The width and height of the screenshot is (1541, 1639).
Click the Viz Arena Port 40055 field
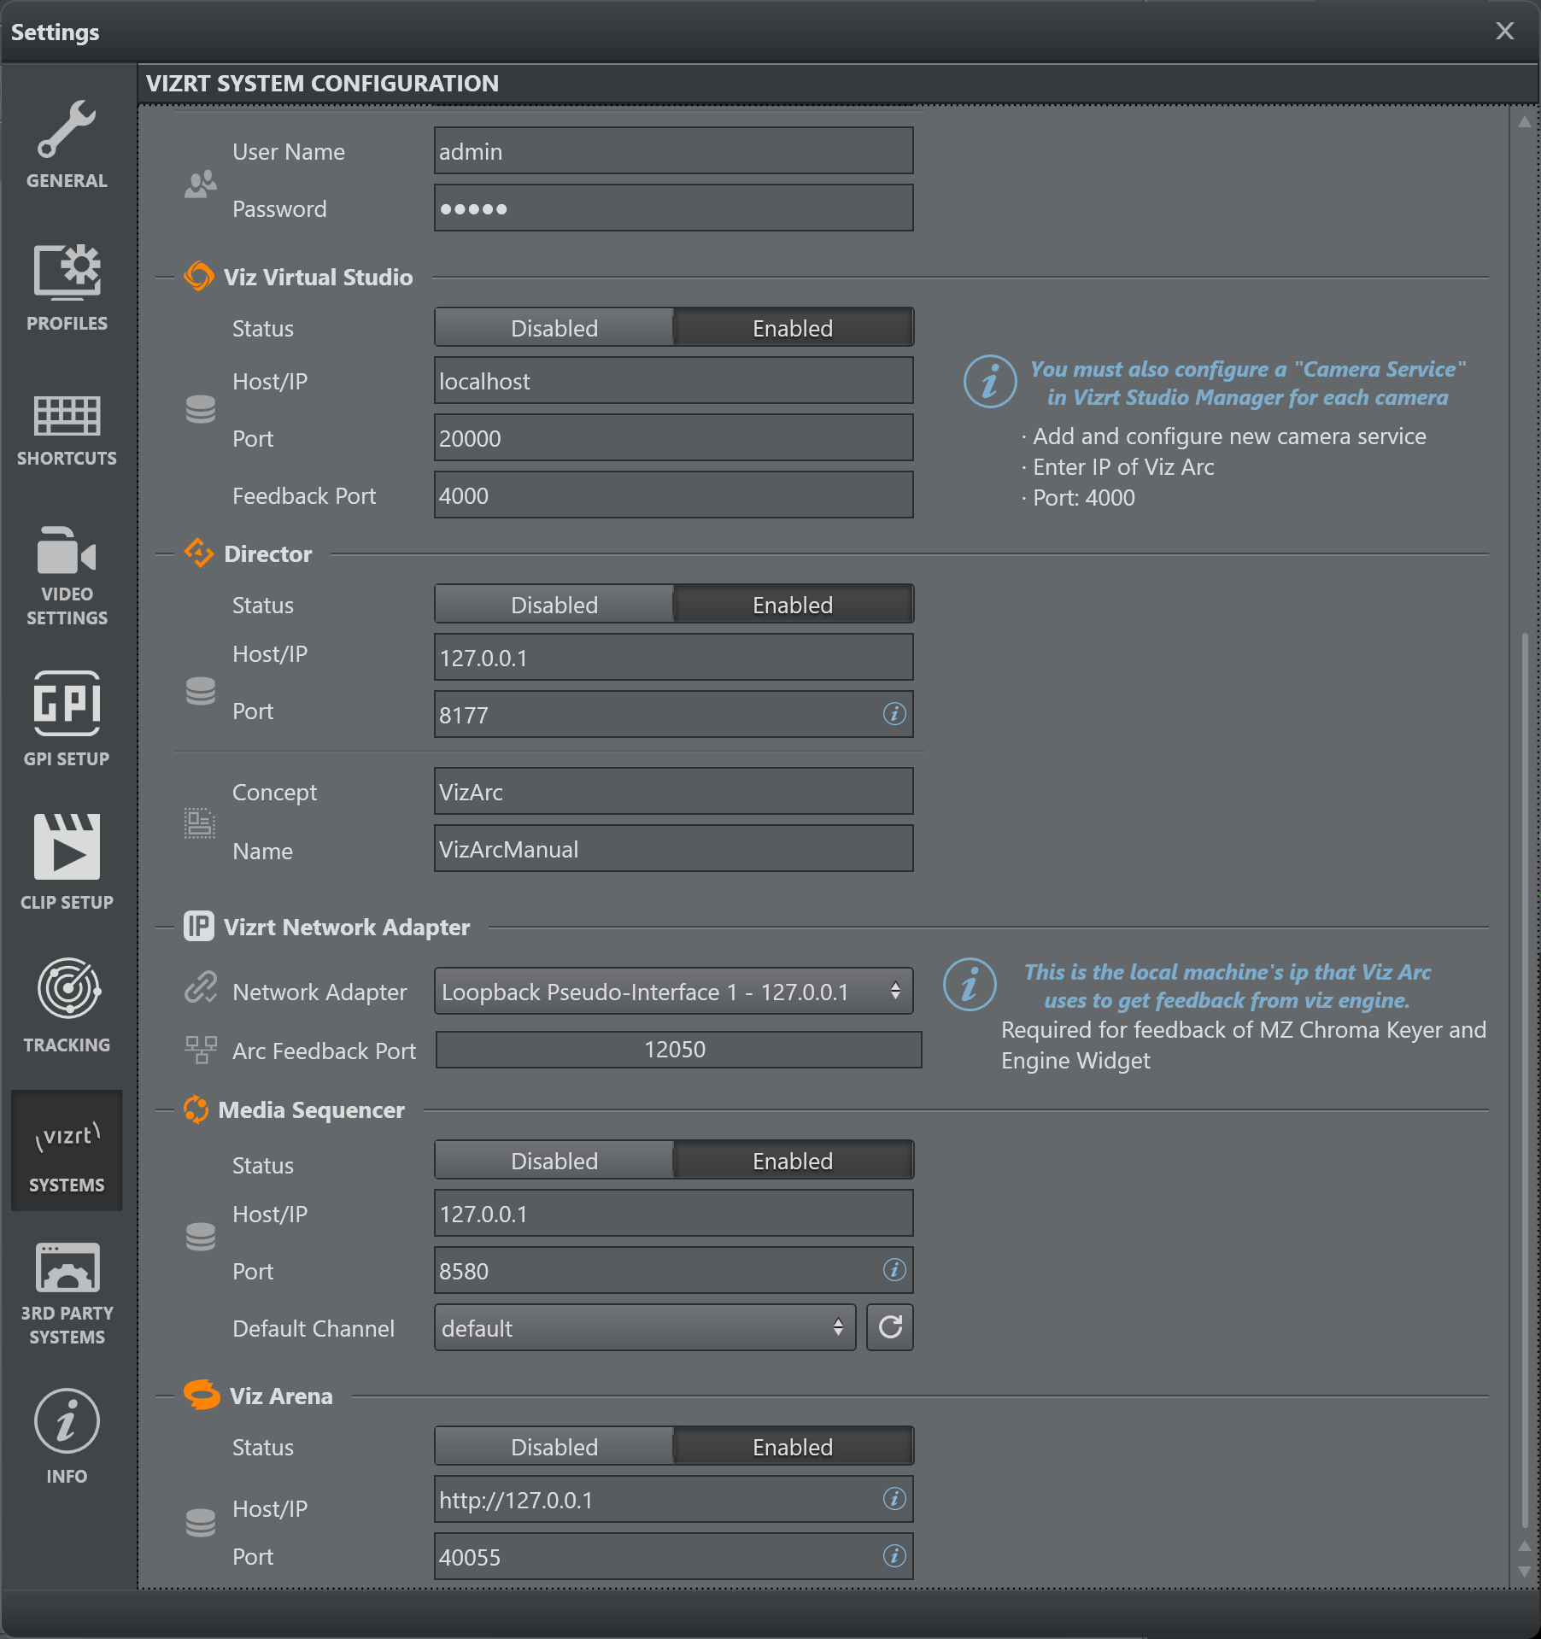pyautogui.click(x=673, y=1556)
